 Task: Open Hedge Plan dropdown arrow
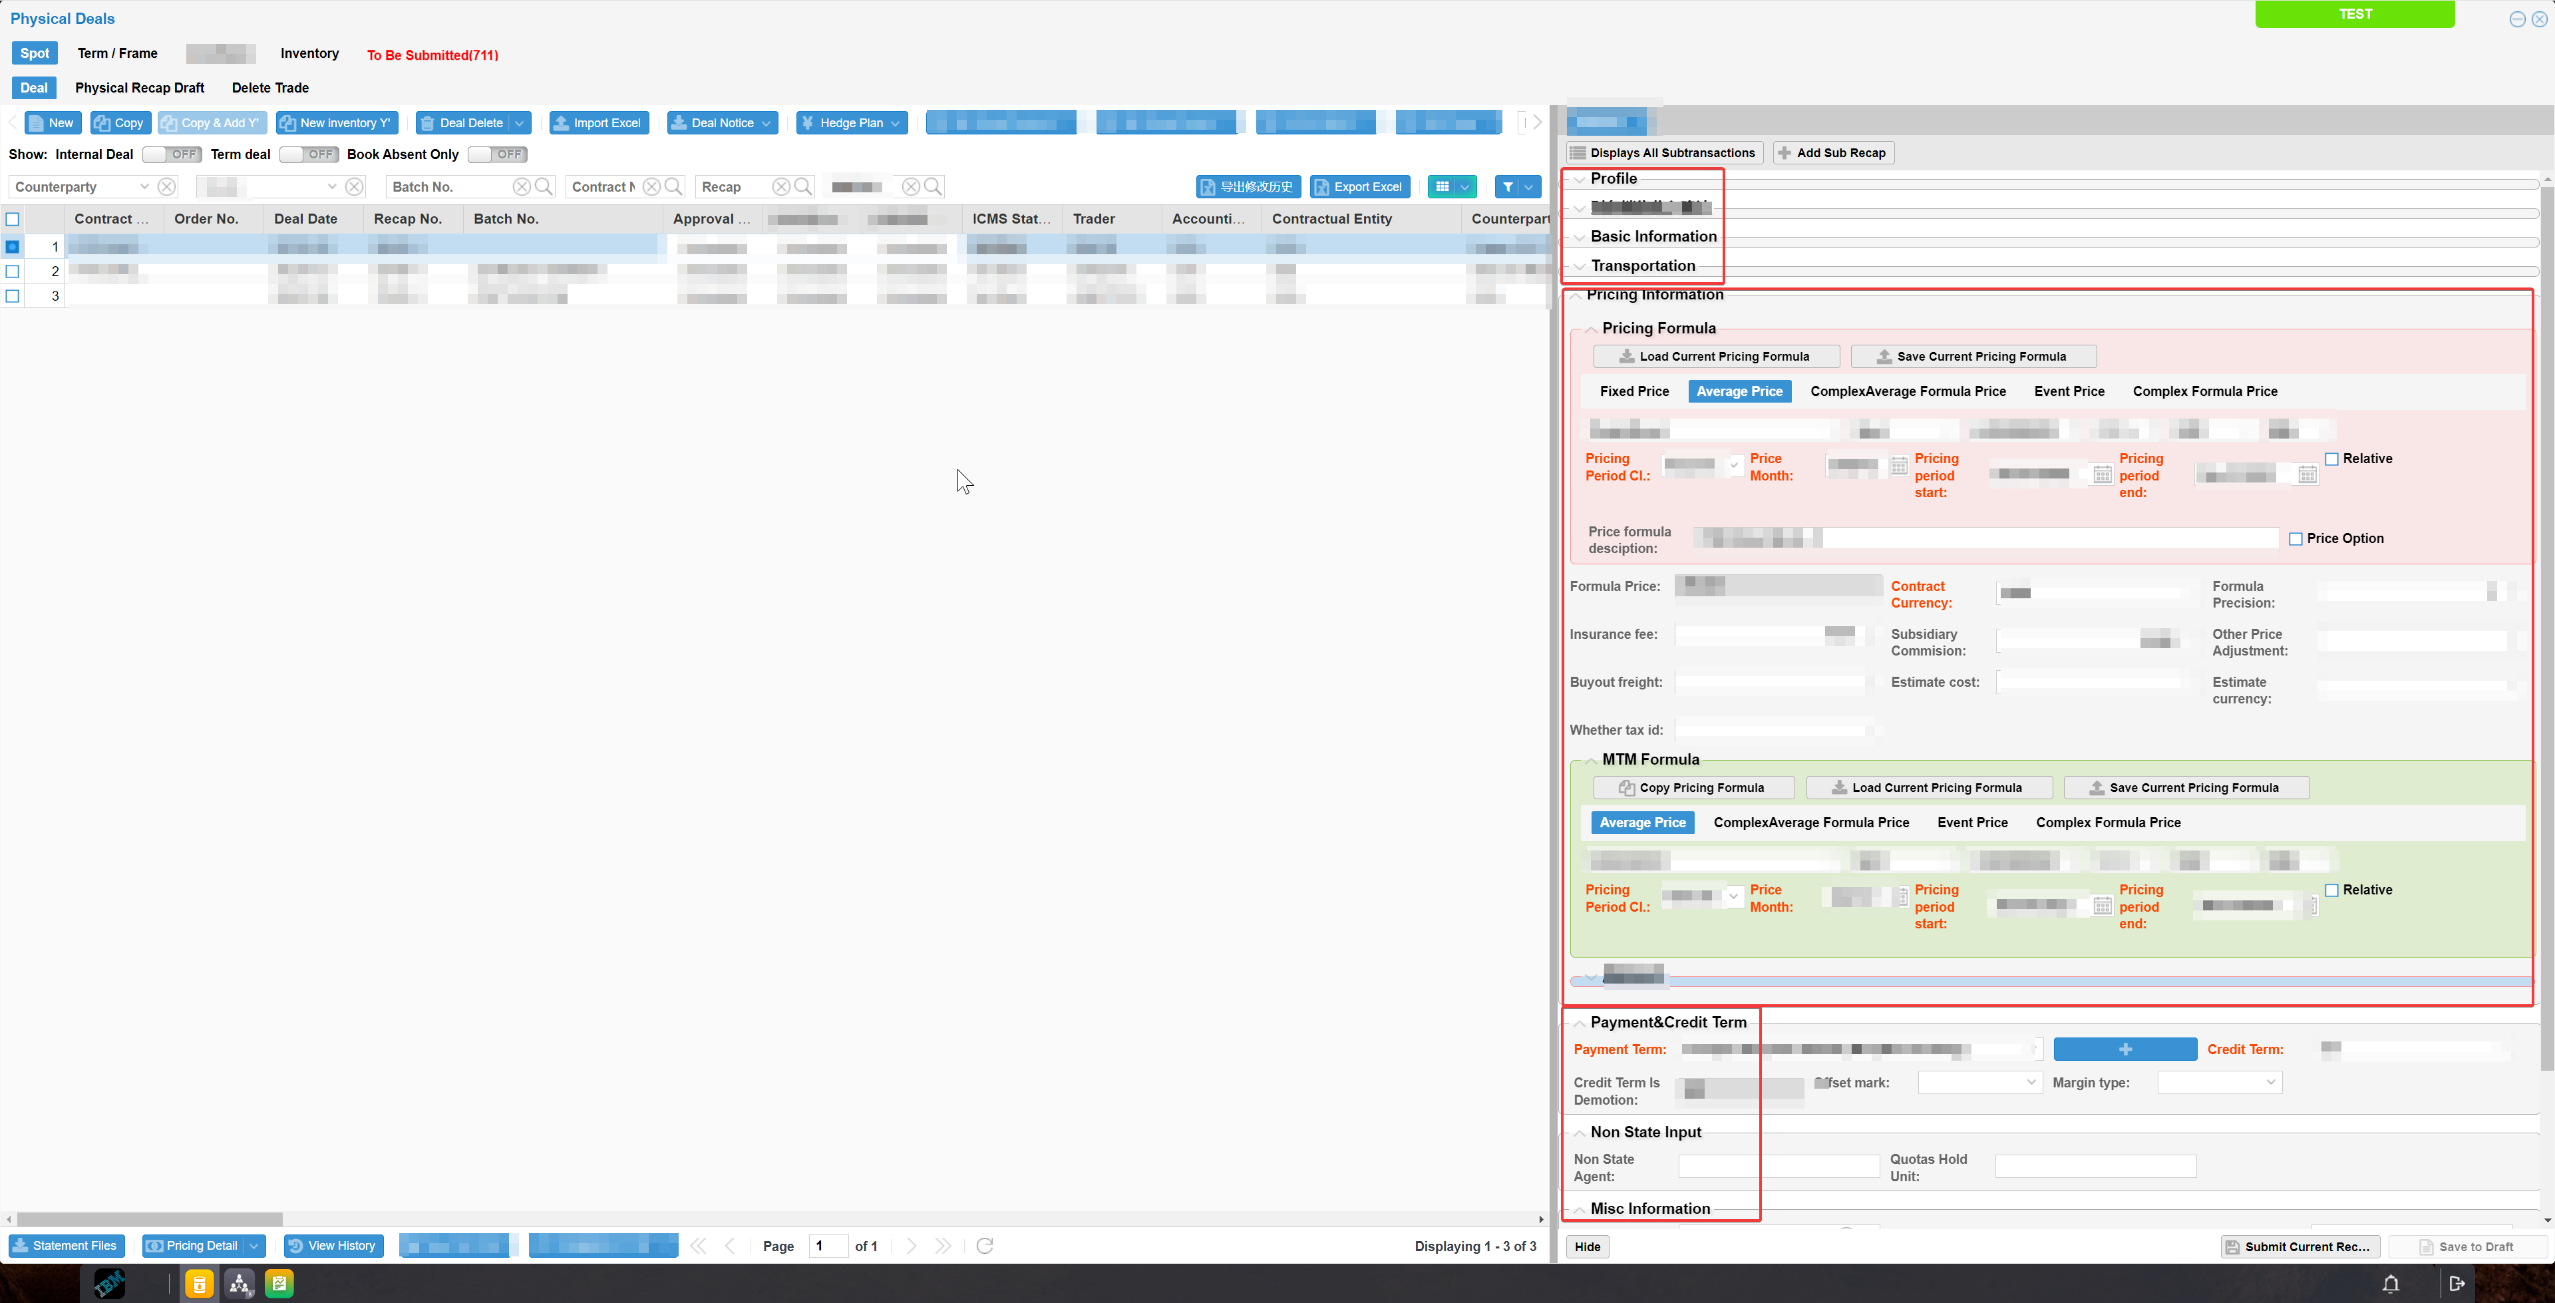895,123
